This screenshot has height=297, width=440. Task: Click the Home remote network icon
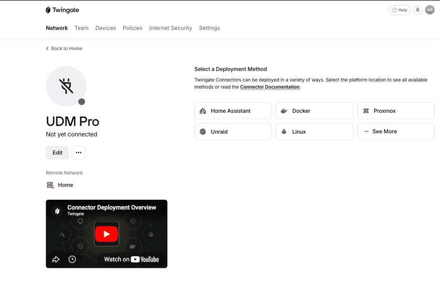[x=50, y=185]
